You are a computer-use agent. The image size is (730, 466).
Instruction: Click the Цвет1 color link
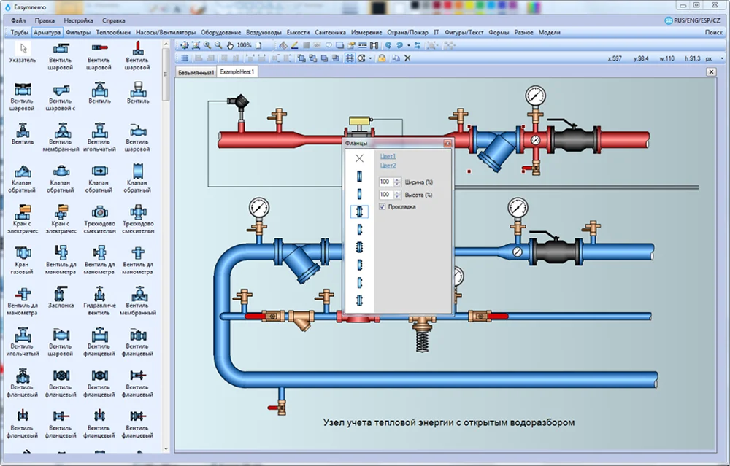click(388, 156)
